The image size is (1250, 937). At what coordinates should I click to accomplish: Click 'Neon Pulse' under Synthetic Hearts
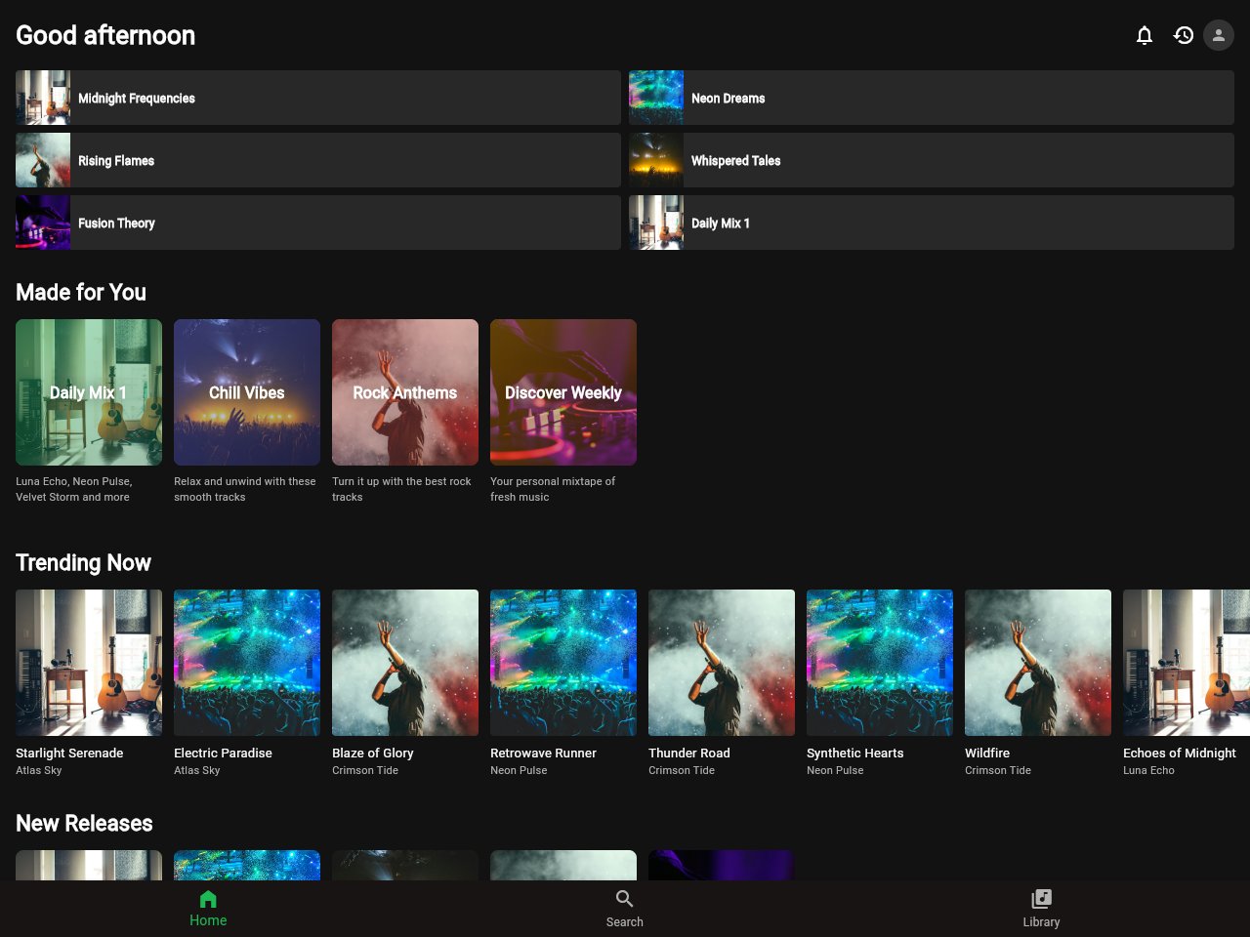pyautogui.click(x=835, y=771)
